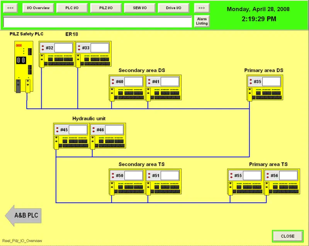Image resolution: width=309 pixels, height=246 pixels.
Task: Open module #51 in Secondary area TS
Action: pyautogui.click(x=163, y=181)
